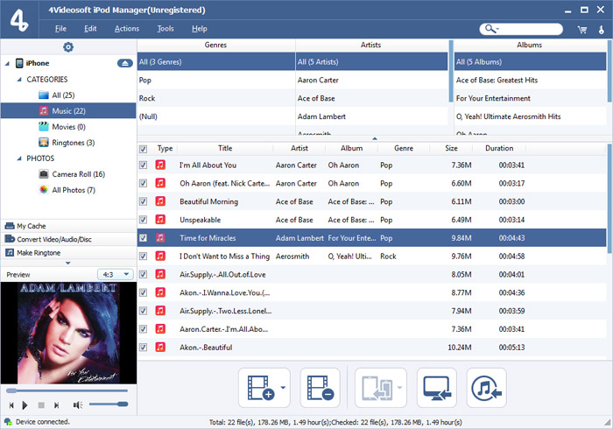Image resolution: width=613 pixels, height=429 pixels.
Task: Expand the tools list below Make Ringtone
Action: (x=68, y=263)
